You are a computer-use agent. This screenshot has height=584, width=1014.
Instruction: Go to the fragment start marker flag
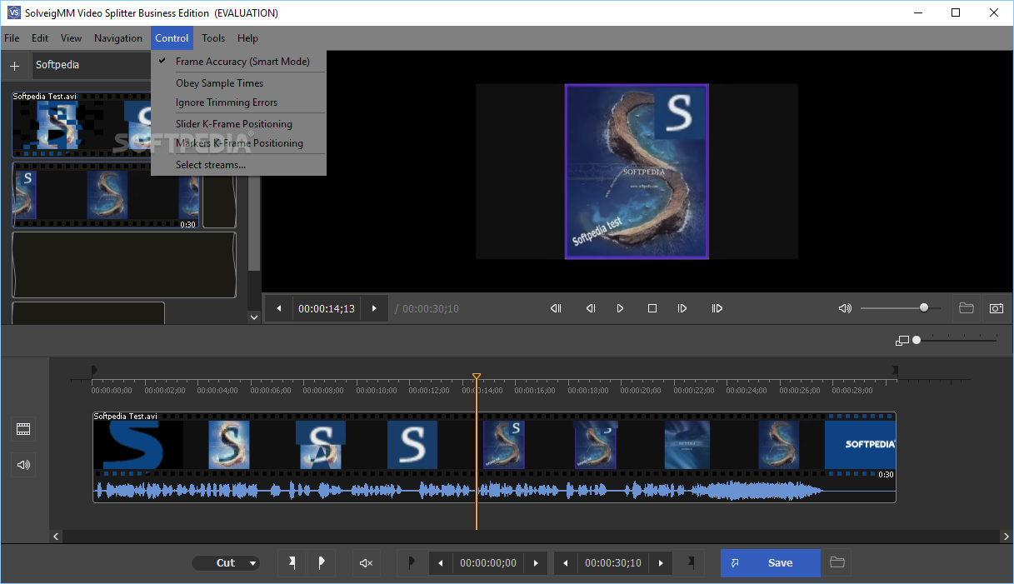pyautogui.click(x=411, y=563)
